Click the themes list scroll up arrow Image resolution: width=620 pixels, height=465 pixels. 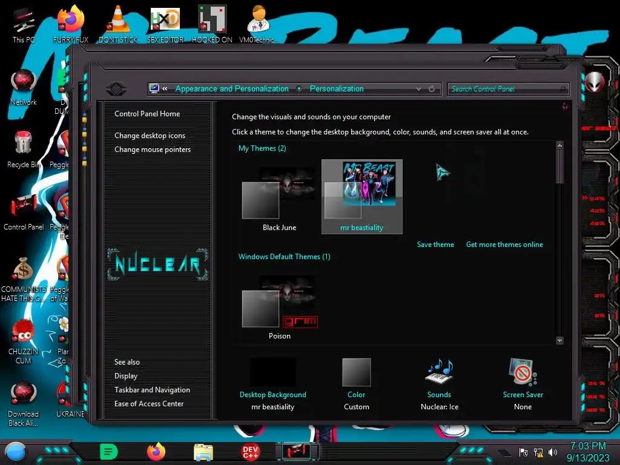tap(559, 145)
